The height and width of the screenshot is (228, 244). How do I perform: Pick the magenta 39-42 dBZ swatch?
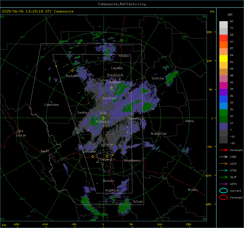coord(223,86)
